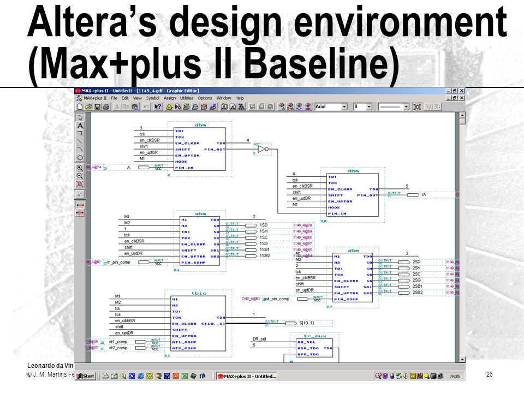Toggle rubberbanding off (red star icon)
The image size is (524, 393).
pyautogui.click(x=80, y=212)
